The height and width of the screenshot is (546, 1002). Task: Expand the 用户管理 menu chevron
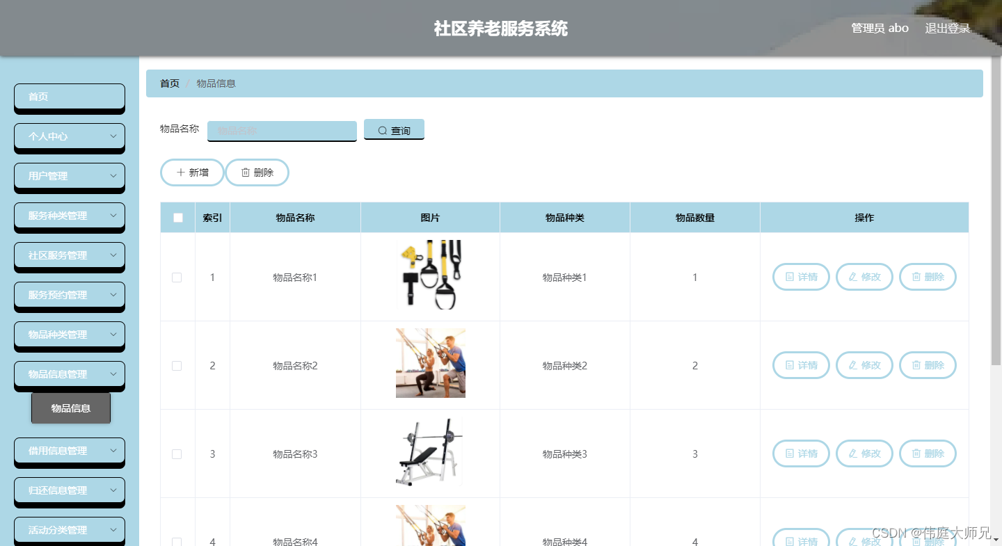113,176
